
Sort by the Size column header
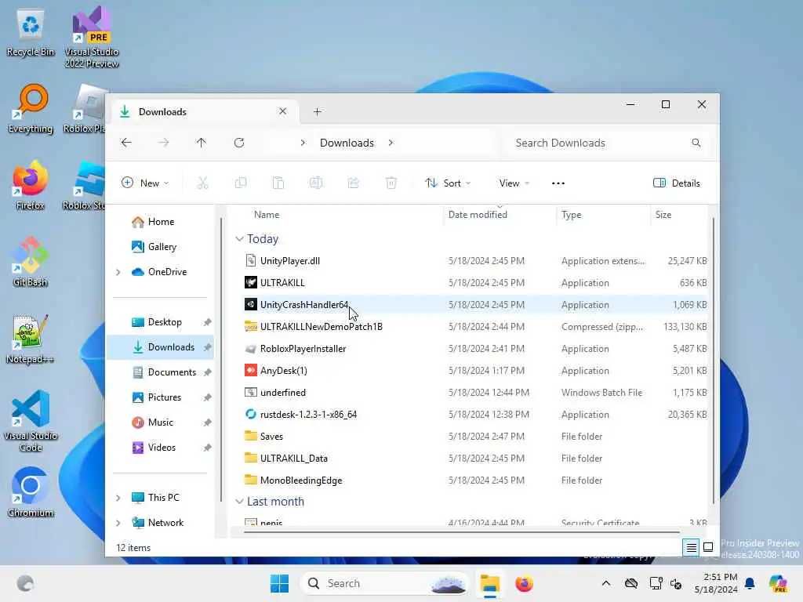click(x=663, y=215)
